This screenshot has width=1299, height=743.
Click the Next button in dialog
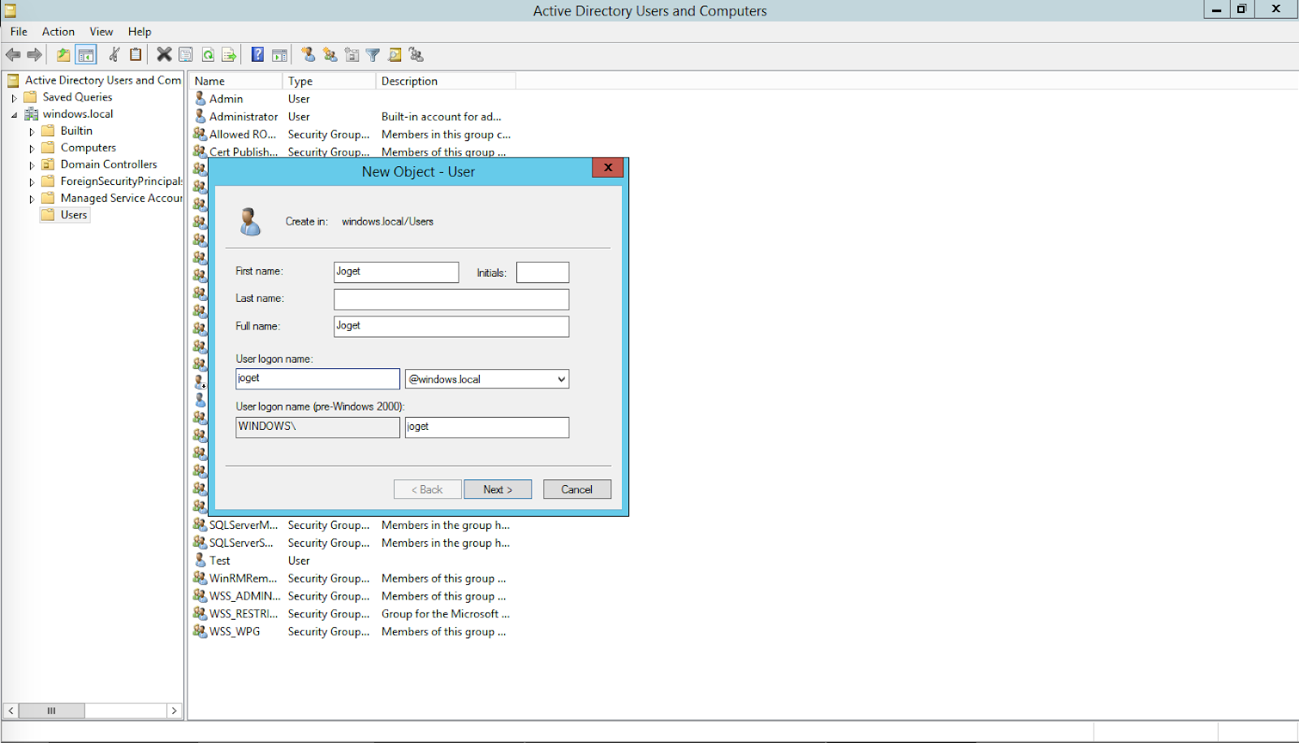498,489
